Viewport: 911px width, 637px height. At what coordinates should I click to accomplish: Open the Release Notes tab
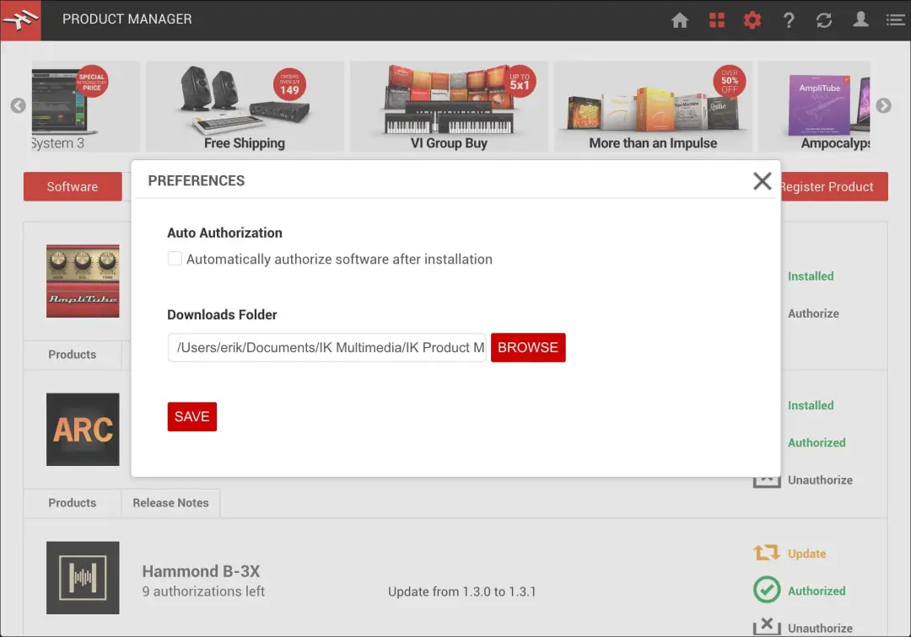pos(170,503)
